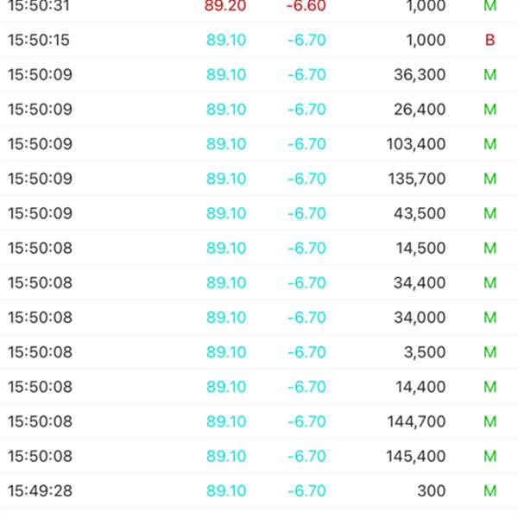Click the 3,500 volume entry
The height and width of the screenshot is (518, 518).
(x=425, y=352)
